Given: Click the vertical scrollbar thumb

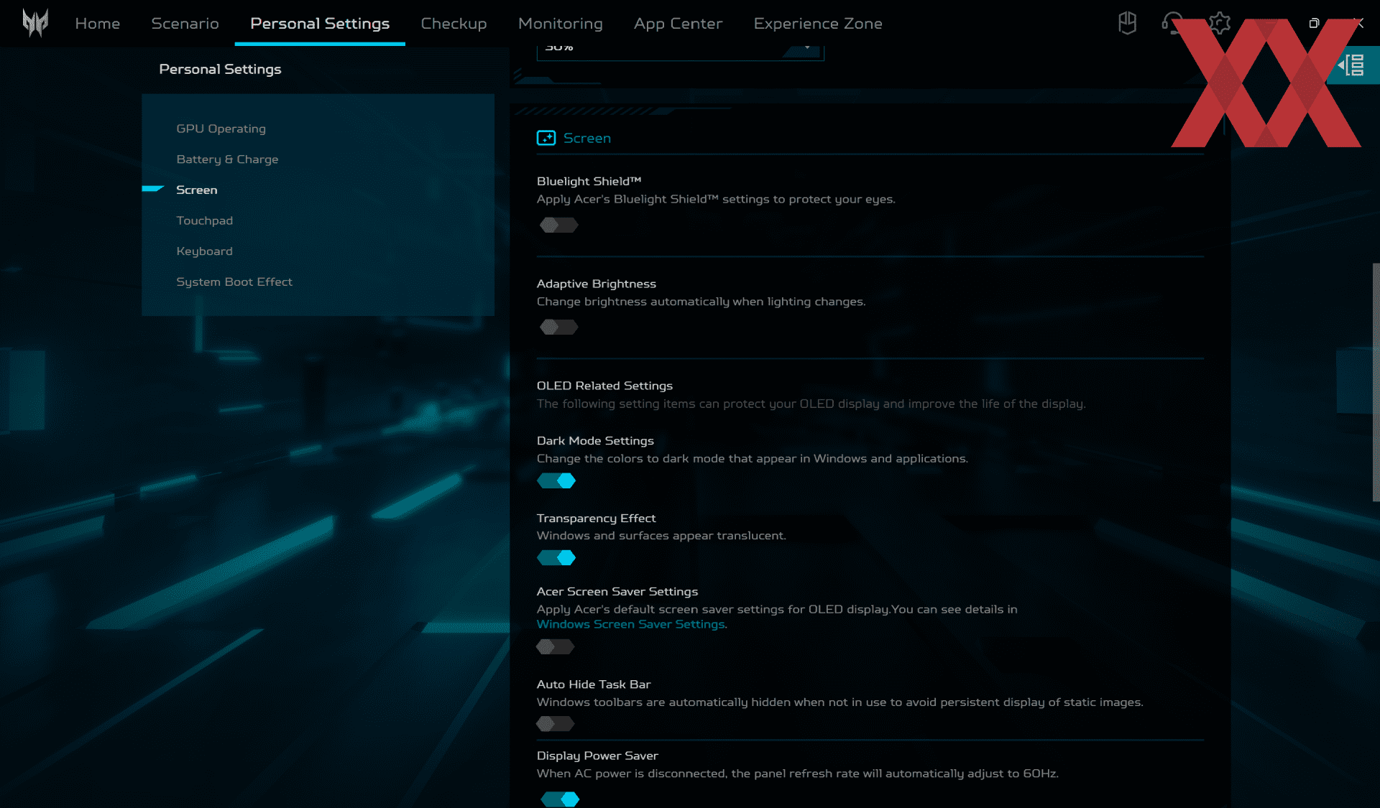Looking at the screenshot, I should [1376, 381].
